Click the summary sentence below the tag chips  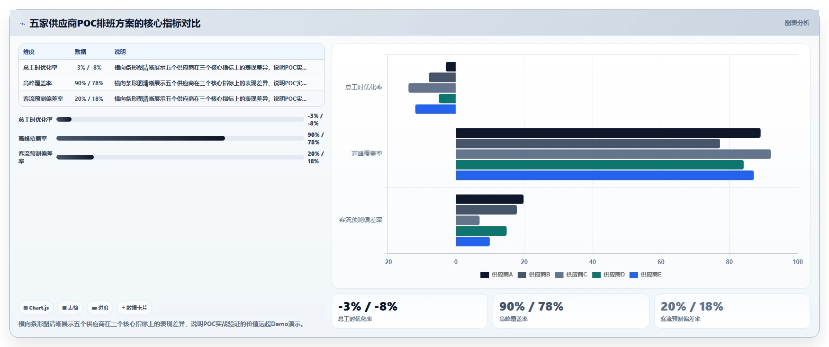point(162,324)
